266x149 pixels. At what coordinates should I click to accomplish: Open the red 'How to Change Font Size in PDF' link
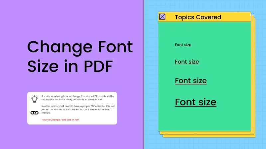pos(60,120)
